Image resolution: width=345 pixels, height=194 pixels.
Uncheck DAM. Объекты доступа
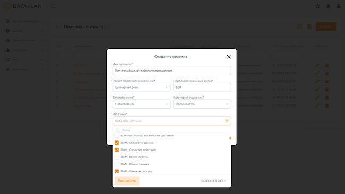point(117,171)
